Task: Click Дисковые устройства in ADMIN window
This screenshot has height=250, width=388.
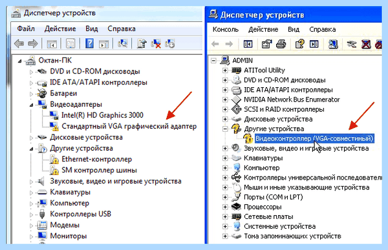Action: (278, 119)
